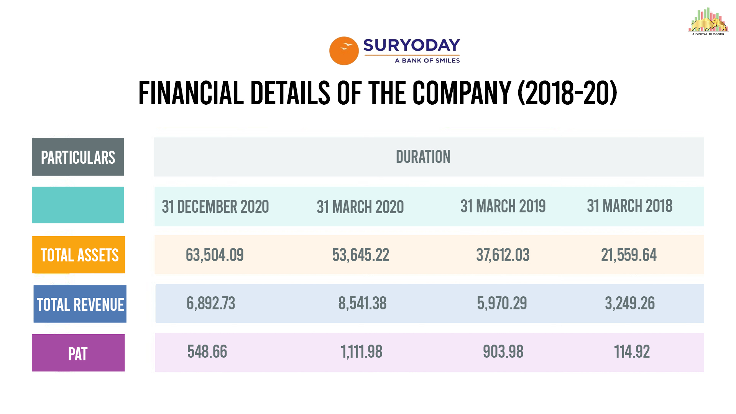This screenshot has width=736, height=414.
Task: Click the A Digital Blogger logo
Action: 708,22
